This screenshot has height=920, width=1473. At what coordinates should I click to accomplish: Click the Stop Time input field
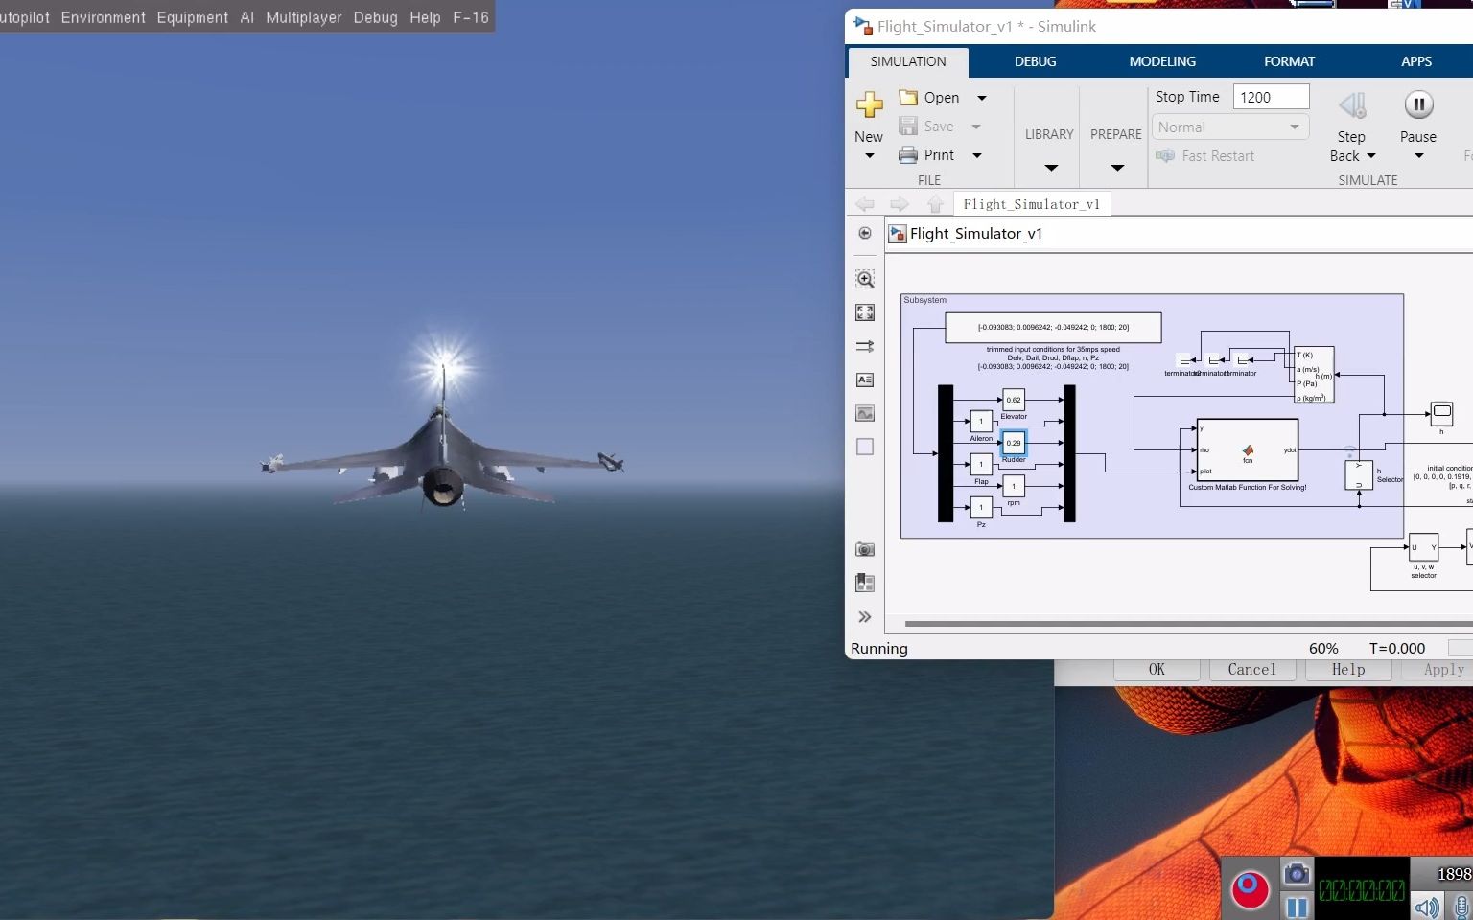pos(1271,97)
